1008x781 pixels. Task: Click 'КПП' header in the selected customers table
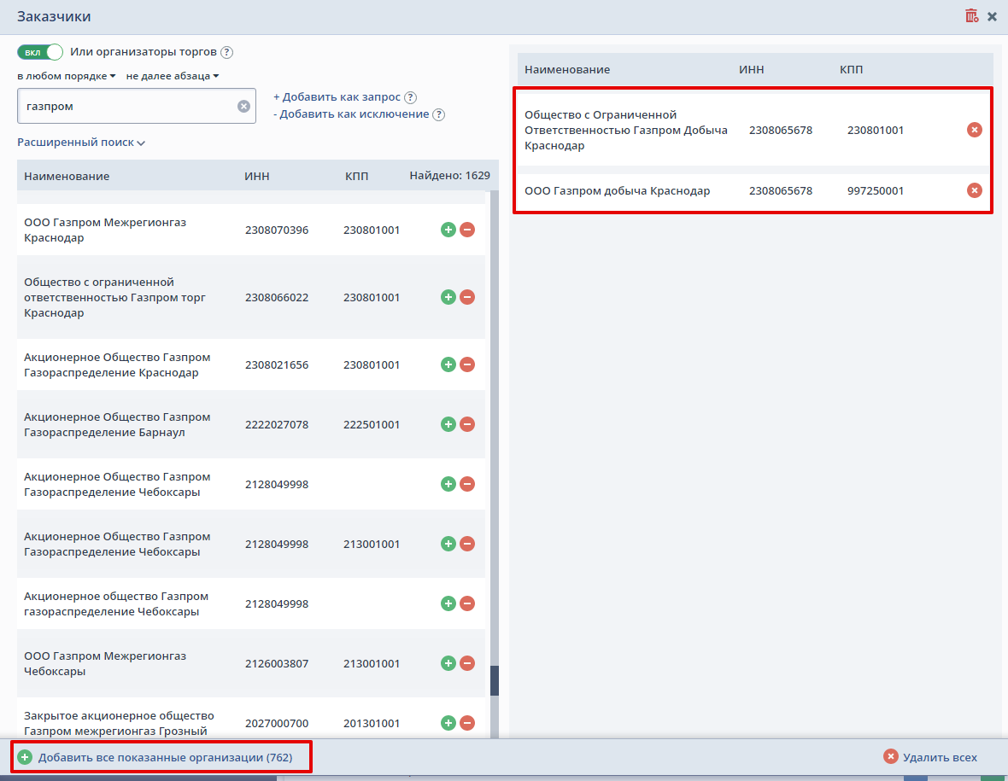click(x=851, y=69)
